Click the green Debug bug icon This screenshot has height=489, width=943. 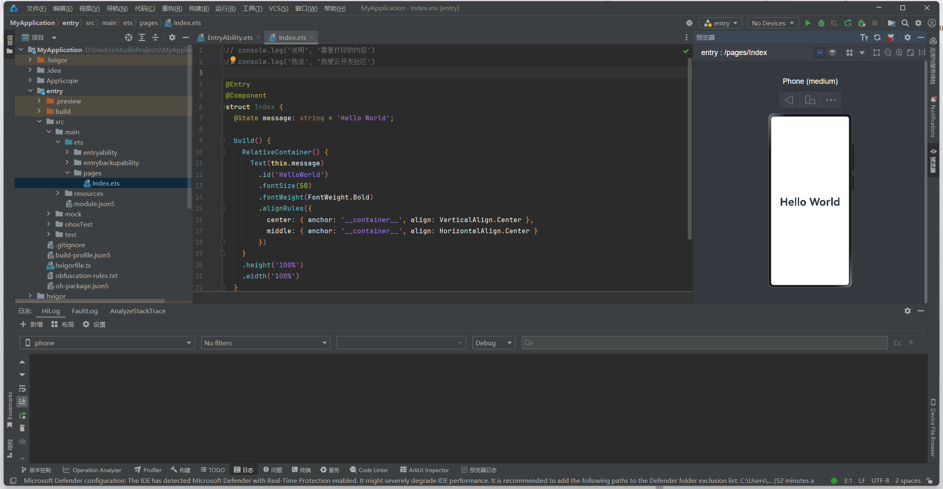[821, 23]
